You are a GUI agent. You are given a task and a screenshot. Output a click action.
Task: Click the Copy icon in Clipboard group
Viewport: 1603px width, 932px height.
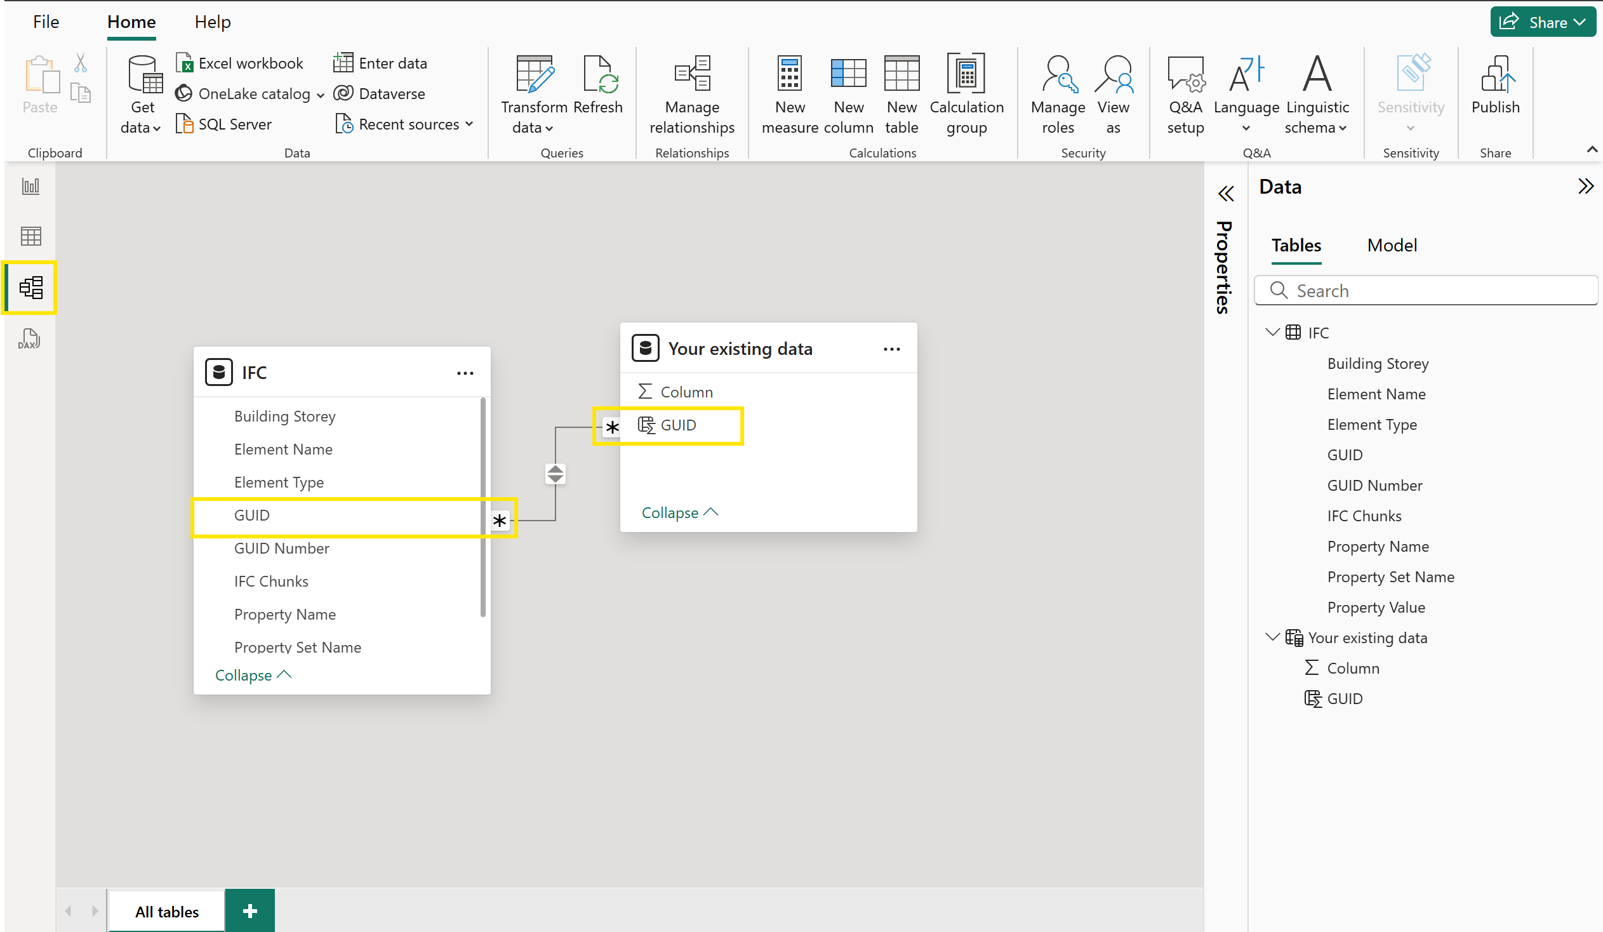[81, 93]
